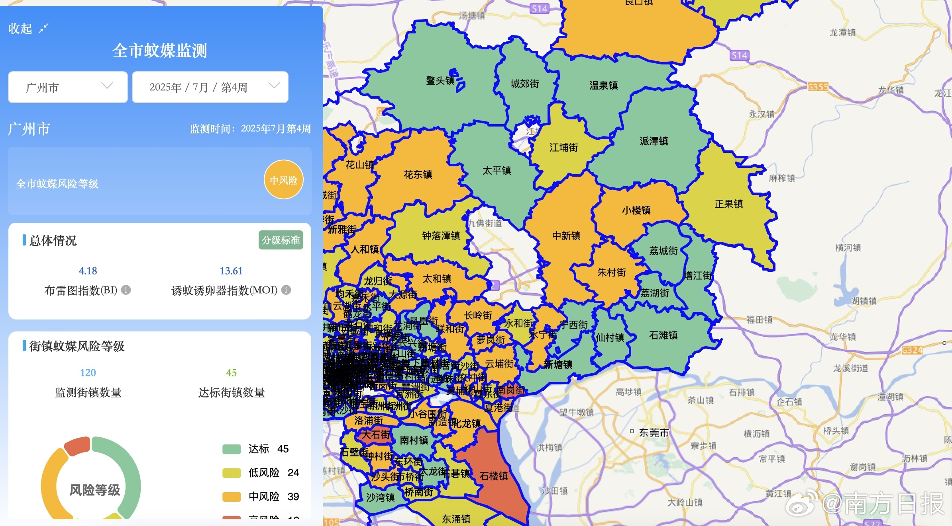Click info icon next to 布雷图指数(BI)
952x526 pixels.
[126, 290]
